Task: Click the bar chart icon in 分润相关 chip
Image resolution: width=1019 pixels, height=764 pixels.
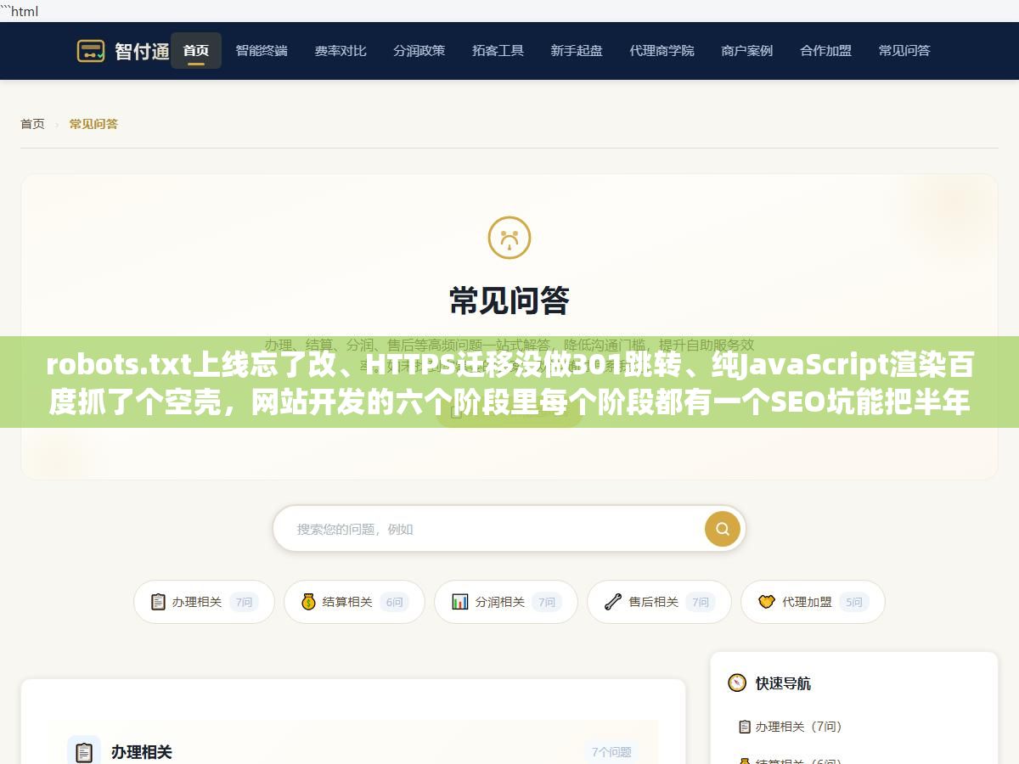Action: [x=460, y=602]
